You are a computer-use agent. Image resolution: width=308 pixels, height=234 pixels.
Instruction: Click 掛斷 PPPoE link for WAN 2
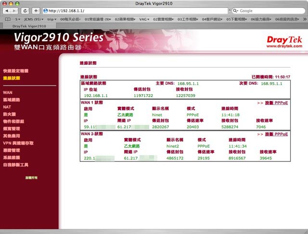click(276, 134)
